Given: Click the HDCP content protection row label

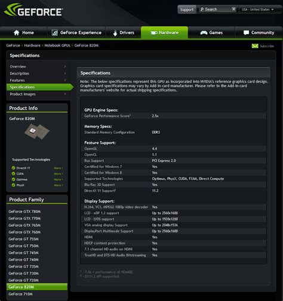Looking at the screenshot, I should [105, 243].
